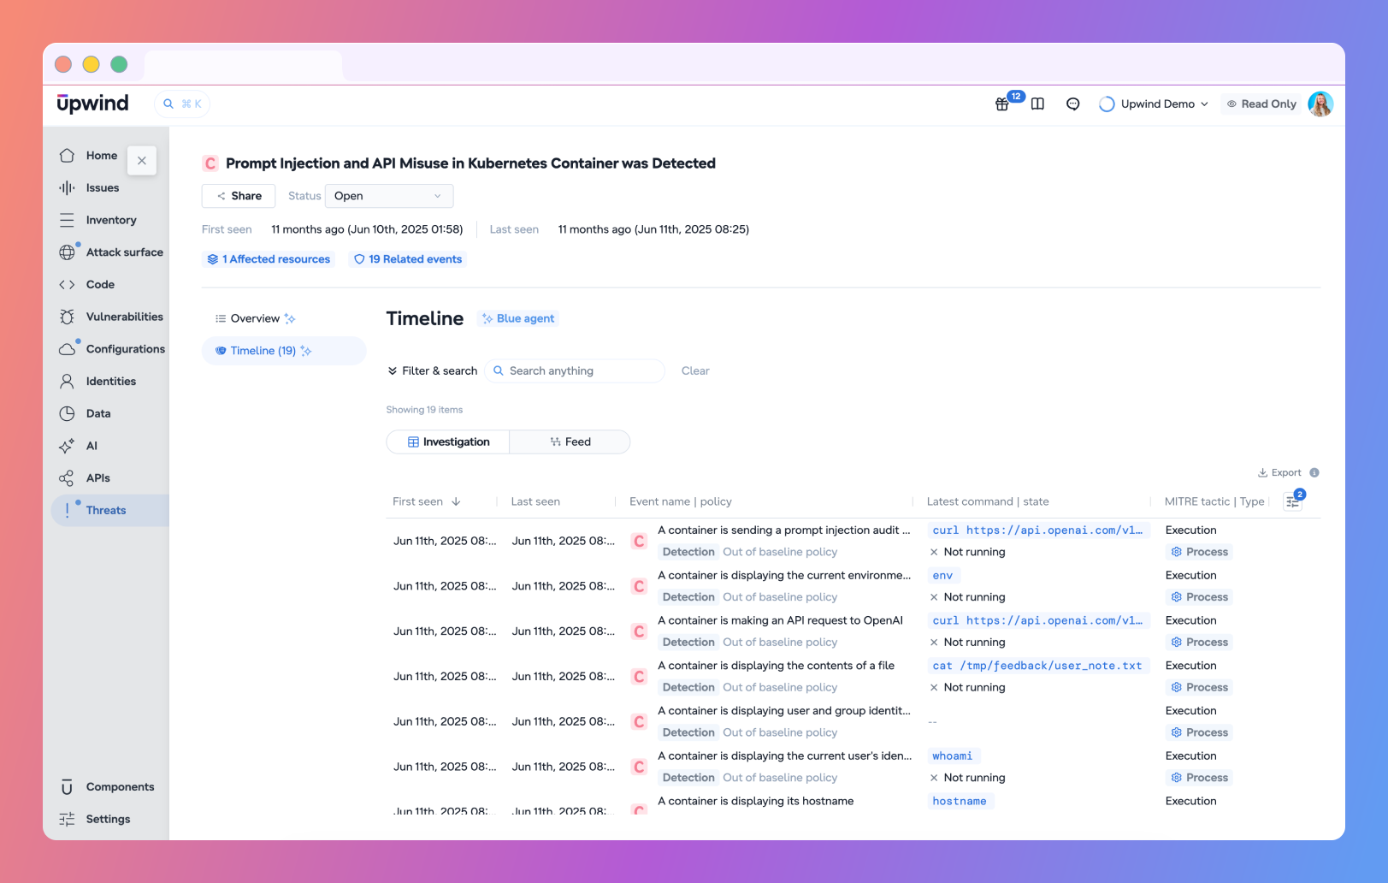The image size is (1388, 883).
Task: Click the command K search box
Action: tap(182, 104)
